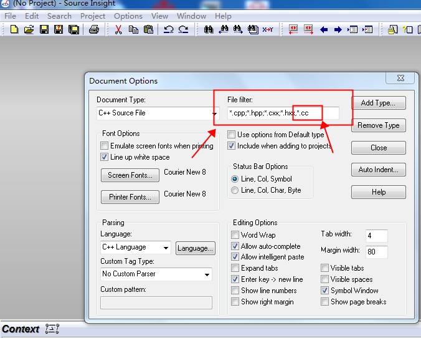Click the Save All stacked disks icon
Screen dimensions: 421x338
(74, 29)
